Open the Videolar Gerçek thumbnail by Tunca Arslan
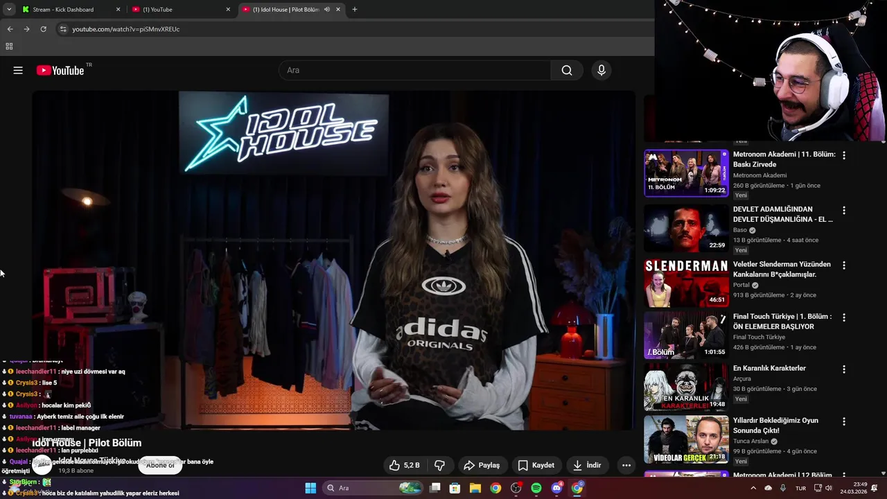The width and height of the screenshot is (887, 499). 686,439
